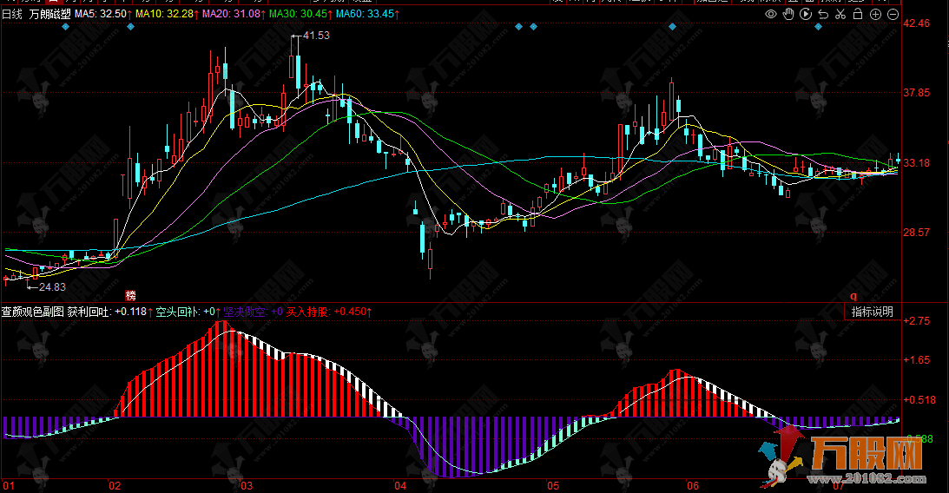Viewport: 949px width, 493px height.
Task: Click the 查颜观色副图 indicator name
Action: 33,312
